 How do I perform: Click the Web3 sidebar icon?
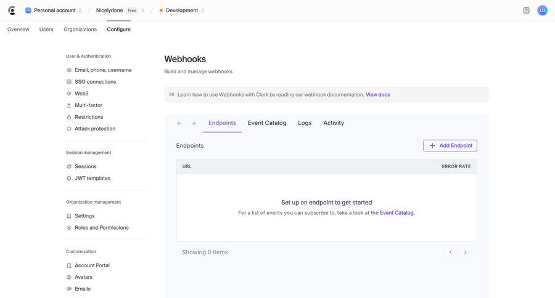coord(69,94)
